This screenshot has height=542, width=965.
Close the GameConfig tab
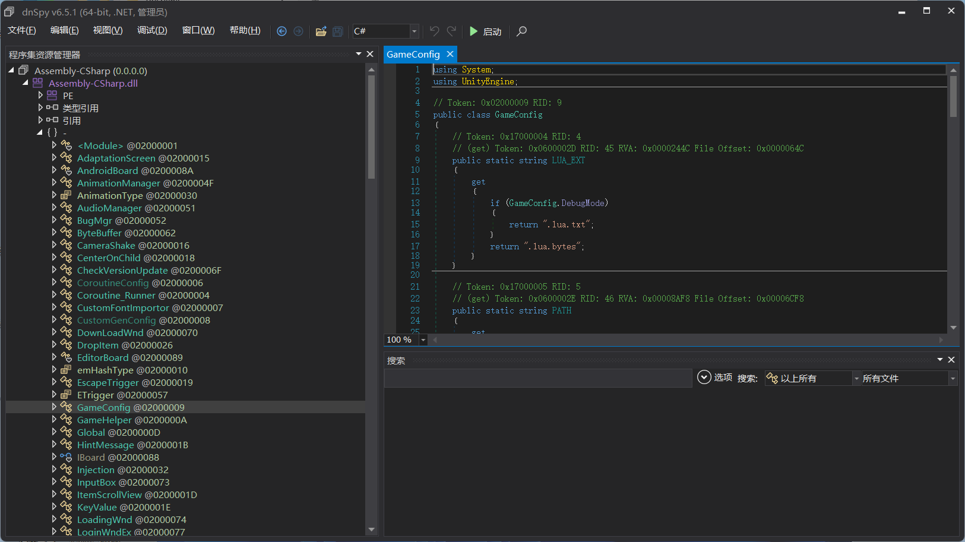pos(450,54)
